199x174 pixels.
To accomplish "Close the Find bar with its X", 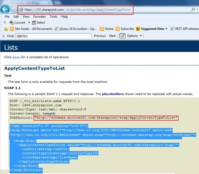I will 4,36.
